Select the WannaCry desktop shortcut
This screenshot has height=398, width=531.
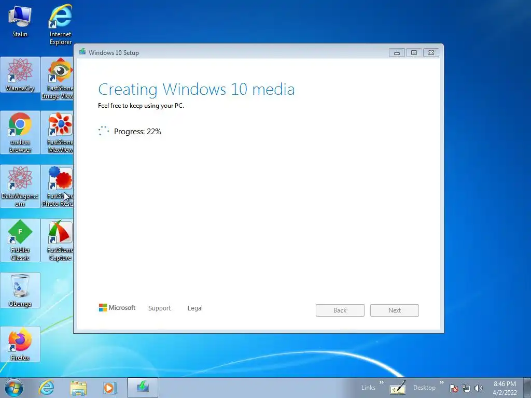pyautogui.click(x=20, y=75)
